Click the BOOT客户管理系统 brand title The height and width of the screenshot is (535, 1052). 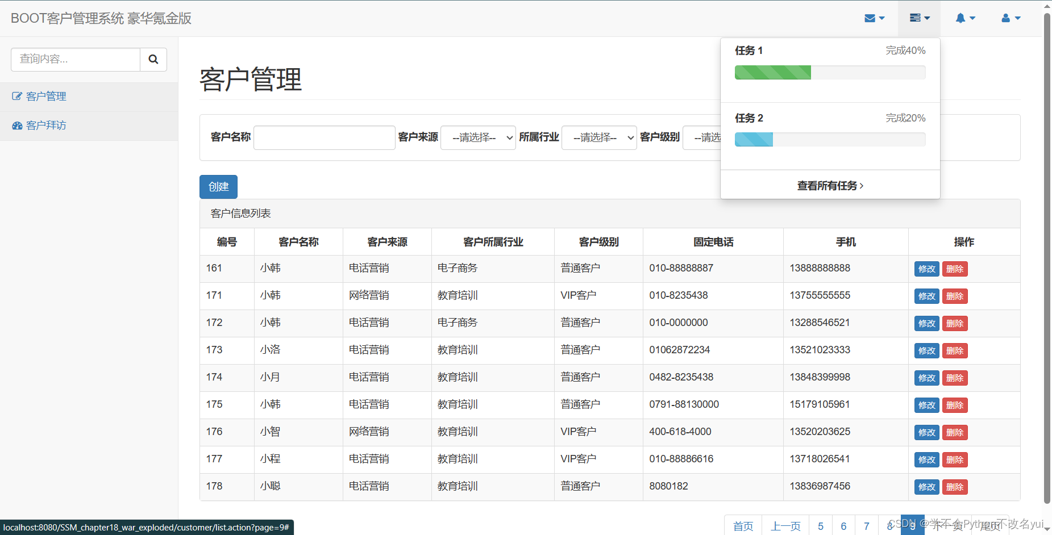pos(101,18)
